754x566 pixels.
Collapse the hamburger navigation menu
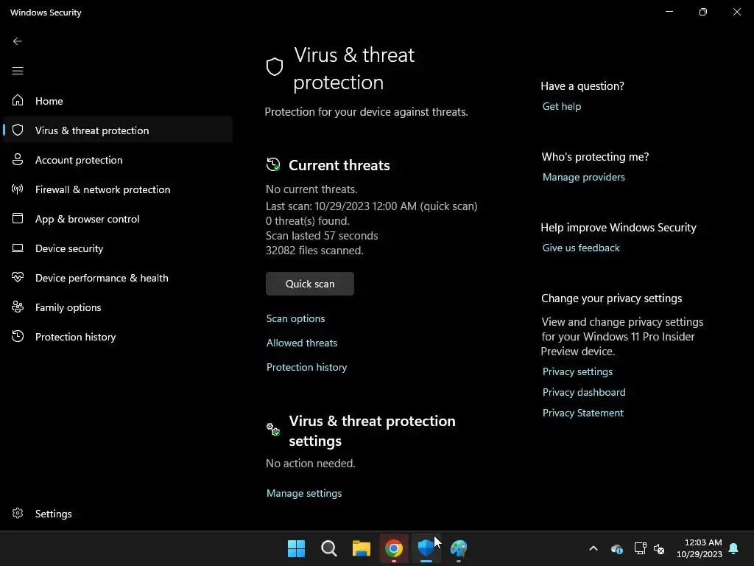[18, 71]
